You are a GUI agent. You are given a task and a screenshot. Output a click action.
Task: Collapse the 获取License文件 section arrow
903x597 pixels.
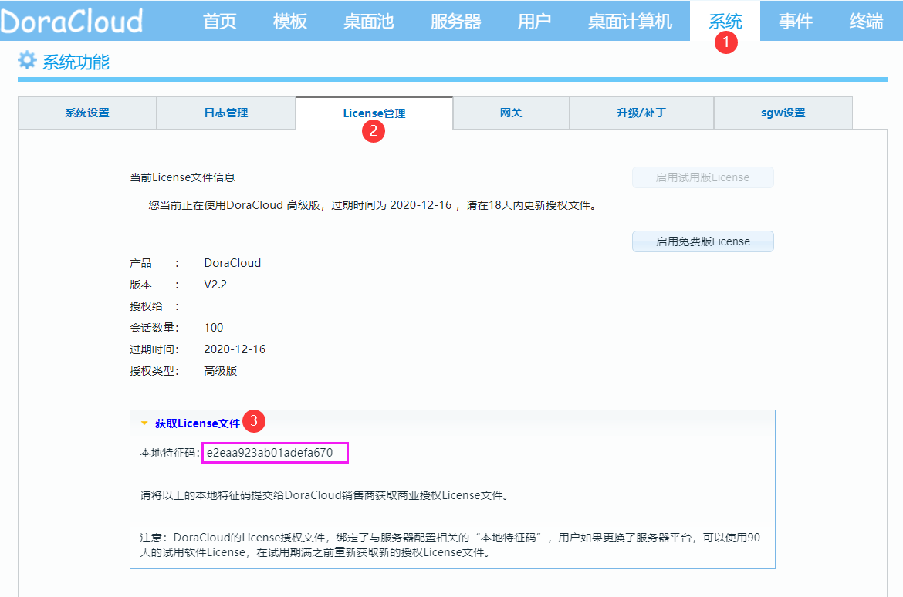144,423
